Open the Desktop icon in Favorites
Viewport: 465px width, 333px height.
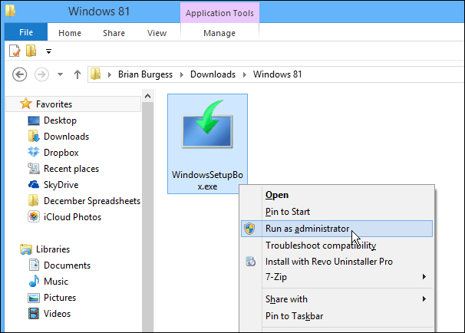click(34, 120)
